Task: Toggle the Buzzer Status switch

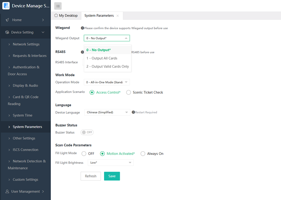Action: coord(87,132)
